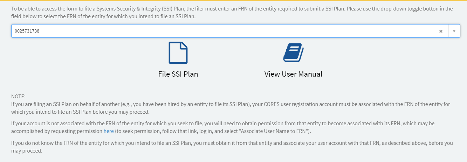Image resolution: width=467 pixels, height=162 pixels.
Task: Expand the FRN drop-down toggle arrow
Action: [454, 31]
